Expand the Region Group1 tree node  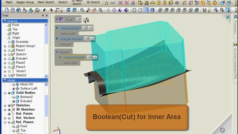pyautogui.click(x=5, y=46)
